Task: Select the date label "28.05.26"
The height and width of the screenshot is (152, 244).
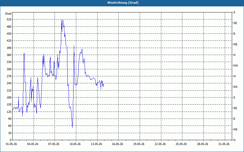Action: (203, 144)
